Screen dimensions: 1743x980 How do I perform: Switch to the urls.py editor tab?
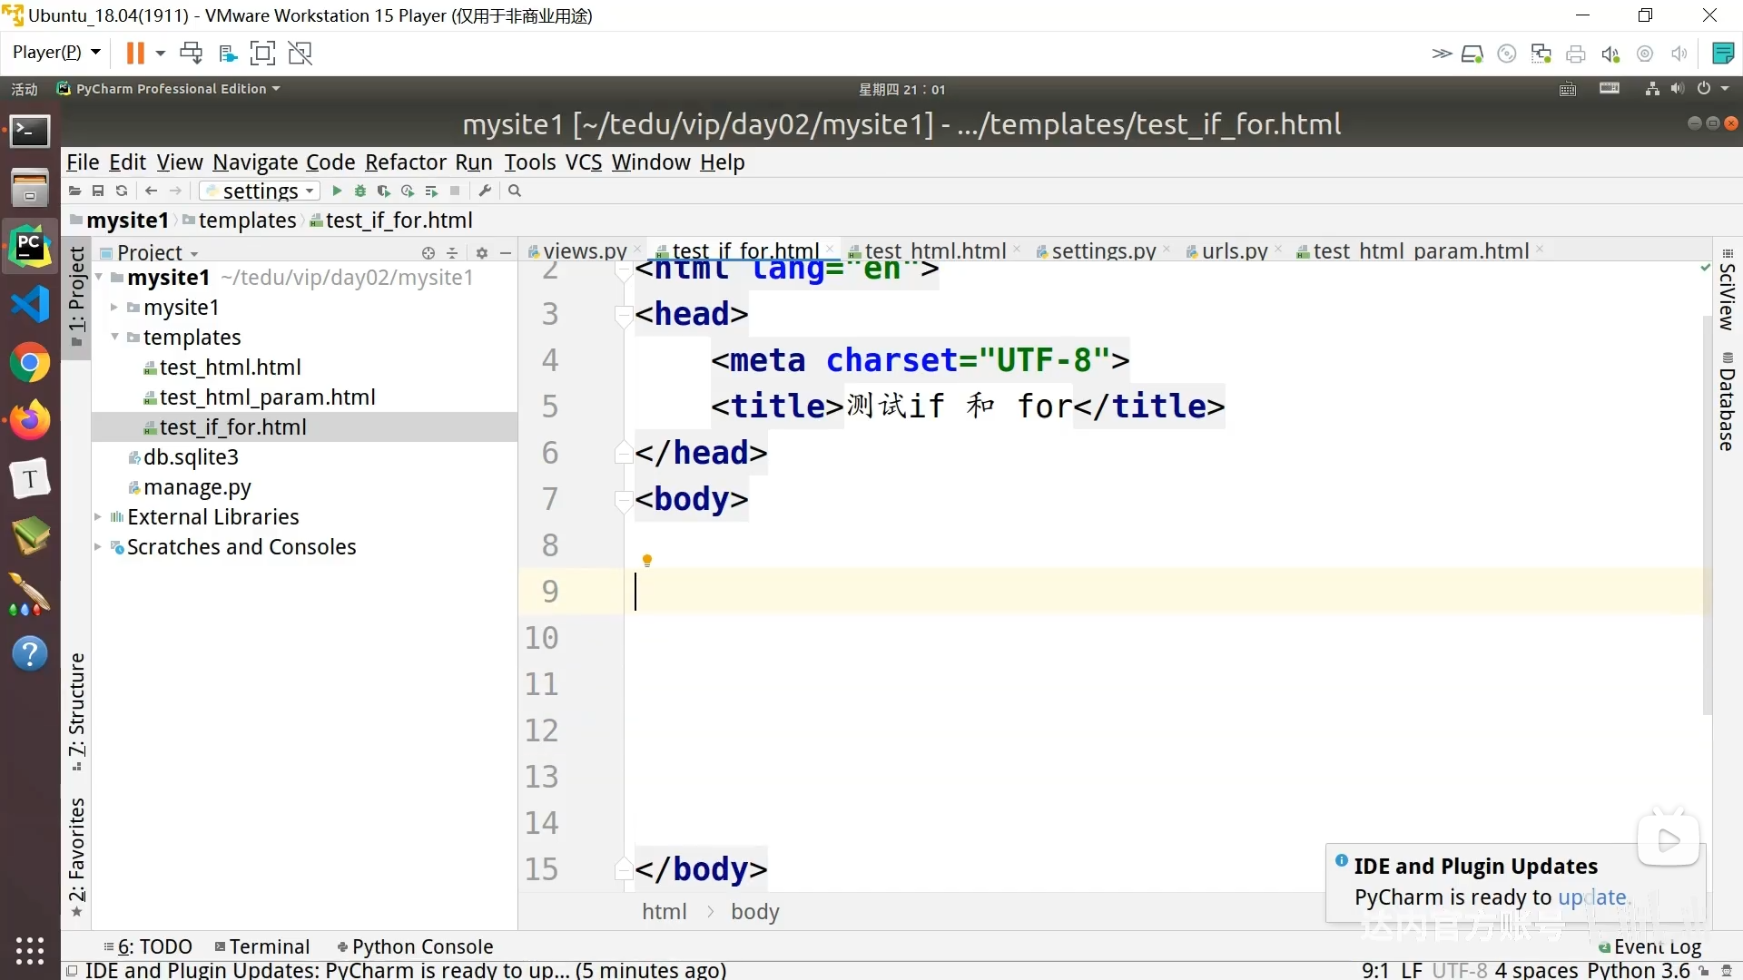pos(1234,251)
